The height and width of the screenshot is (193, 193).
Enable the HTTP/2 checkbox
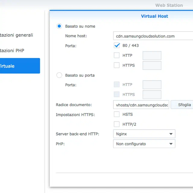pos(117,124)
